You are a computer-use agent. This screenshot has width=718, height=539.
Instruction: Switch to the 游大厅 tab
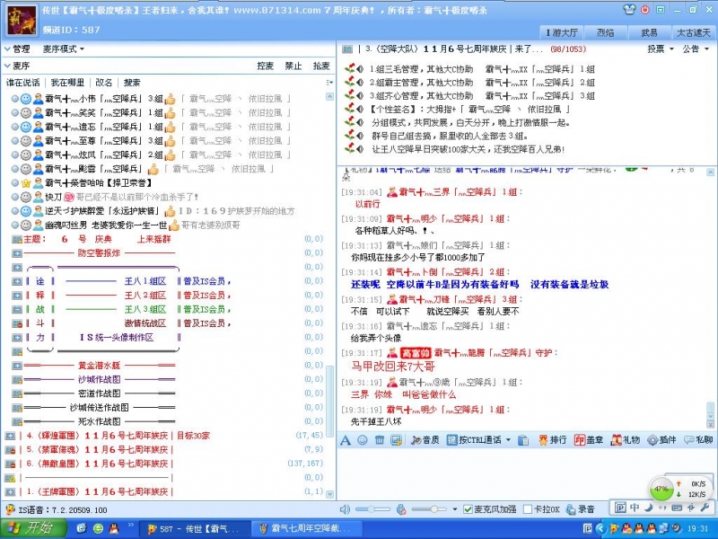562,32
